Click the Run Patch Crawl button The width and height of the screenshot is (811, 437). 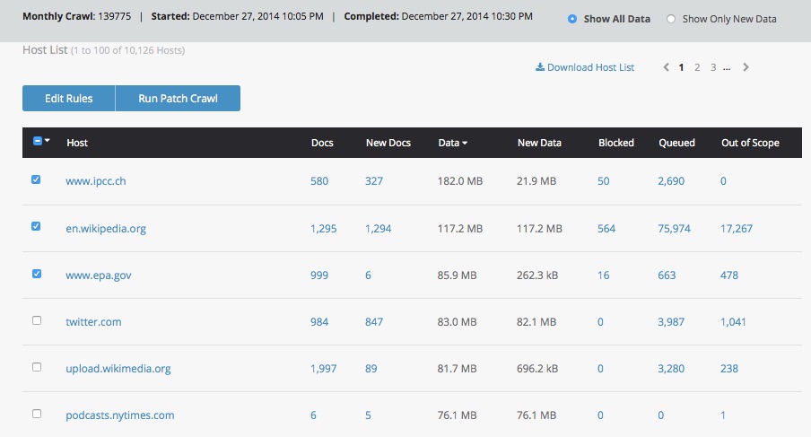(178, 99)
